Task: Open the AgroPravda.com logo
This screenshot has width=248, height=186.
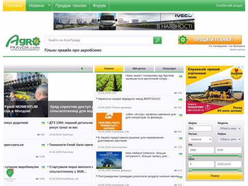Action: [23, 42]
